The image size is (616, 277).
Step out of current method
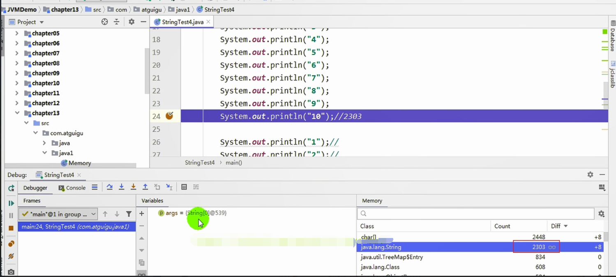[x=145, y=187]
